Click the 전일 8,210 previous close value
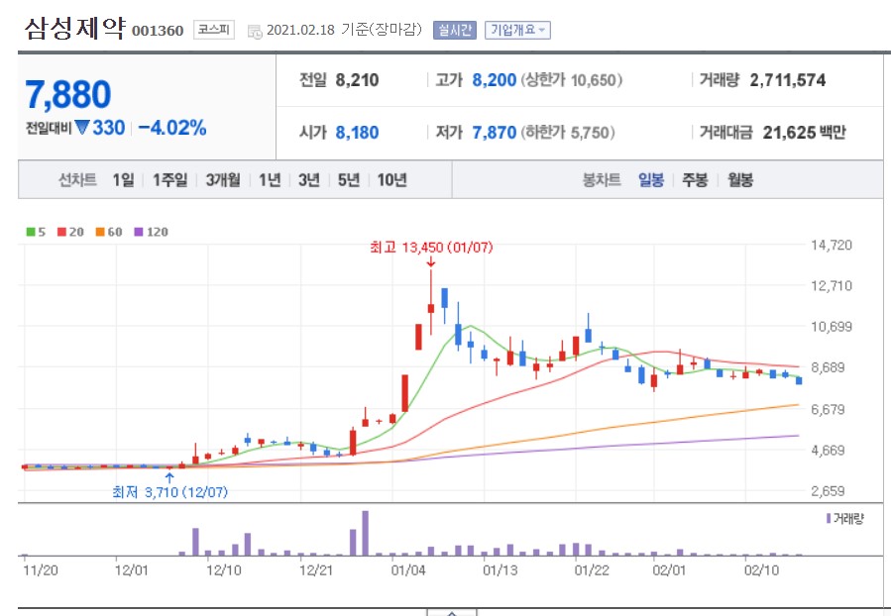Viewport: 891px width, 616px height. point(357,80)
